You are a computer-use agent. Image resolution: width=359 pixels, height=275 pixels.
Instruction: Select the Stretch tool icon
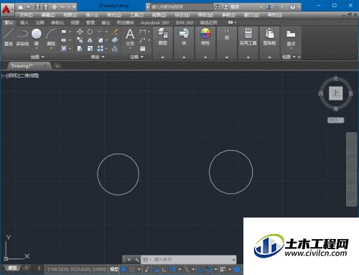coord(80,49)
